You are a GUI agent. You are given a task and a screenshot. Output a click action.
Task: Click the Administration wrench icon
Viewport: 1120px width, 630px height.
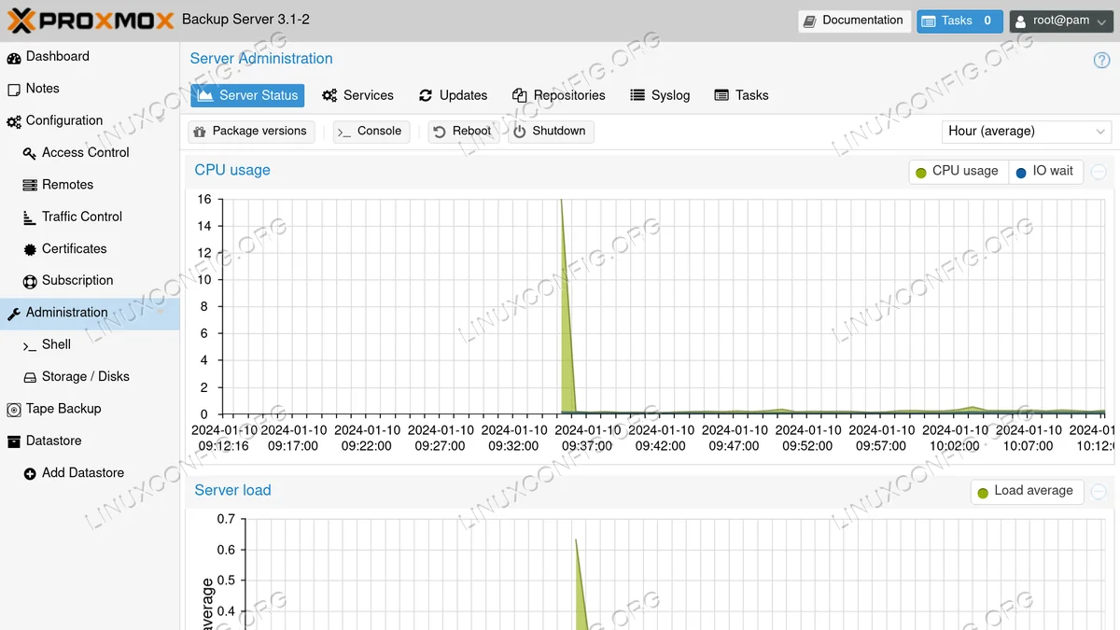(x=14, y=314)
